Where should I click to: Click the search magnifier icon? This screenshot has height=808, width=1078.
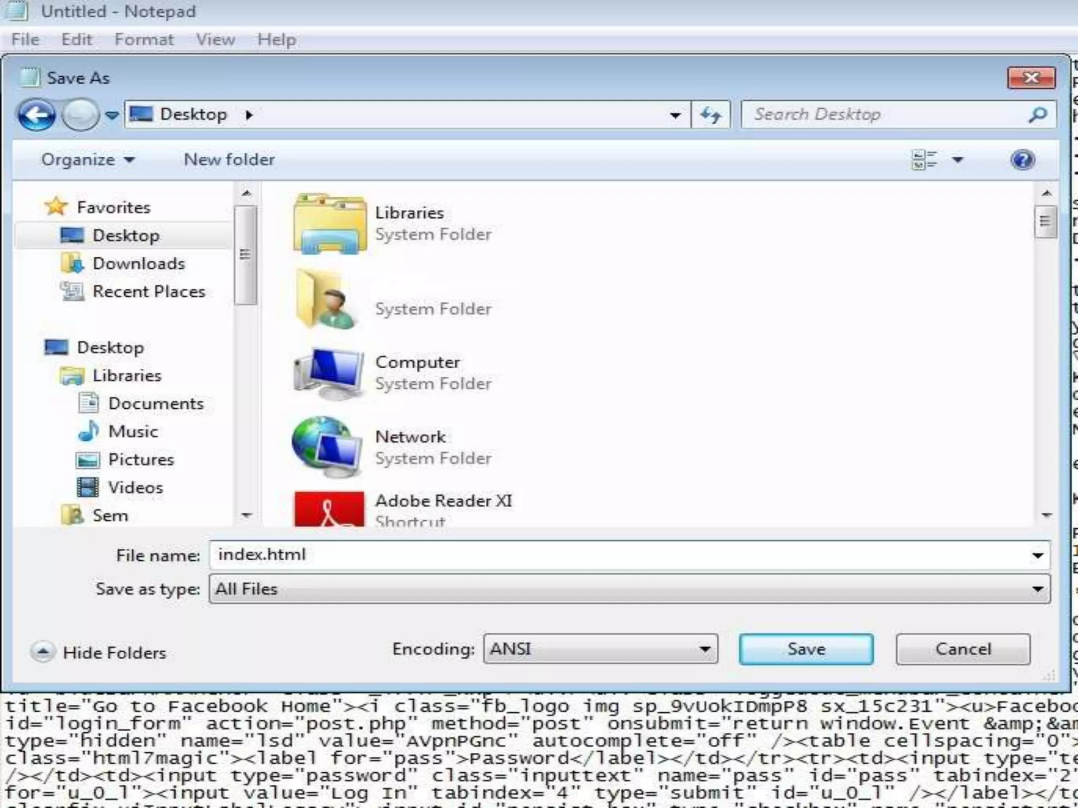point(1037,115)
